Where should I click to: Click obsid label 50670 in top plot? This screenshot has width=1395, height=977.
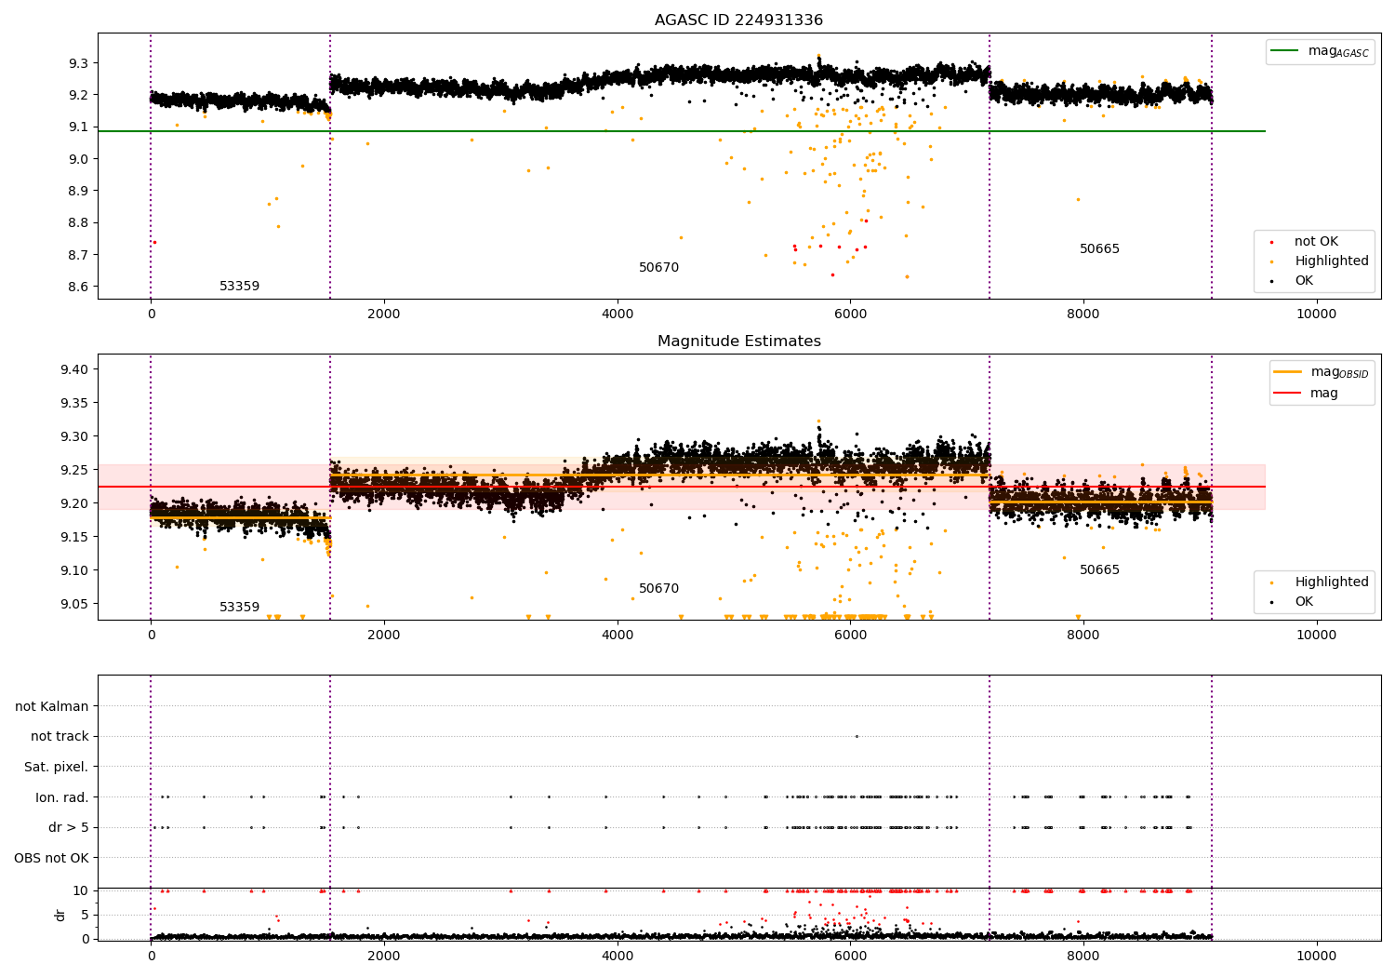(658, 268)
